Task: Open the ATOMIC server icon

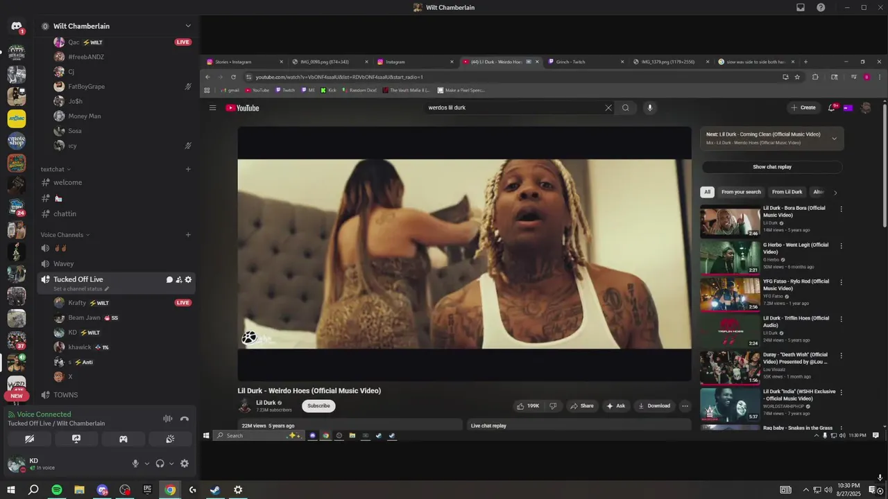Action: point(16,119)
